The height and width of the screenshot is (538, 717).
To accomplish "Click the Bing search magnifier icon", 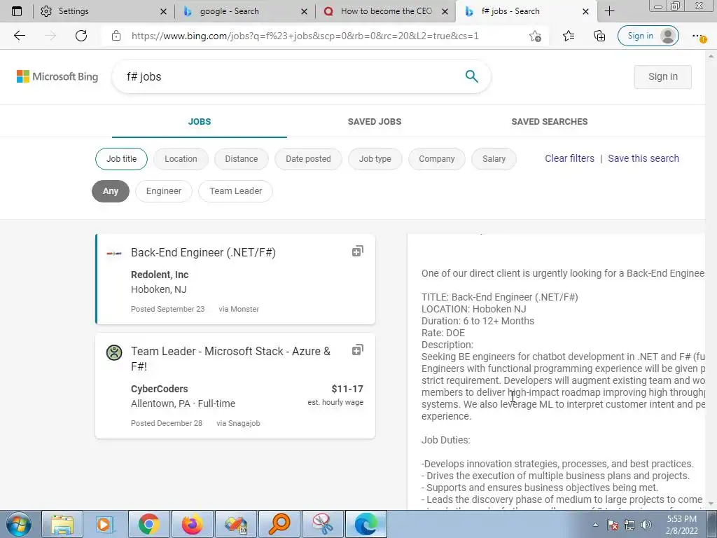I will pos(471,76).
